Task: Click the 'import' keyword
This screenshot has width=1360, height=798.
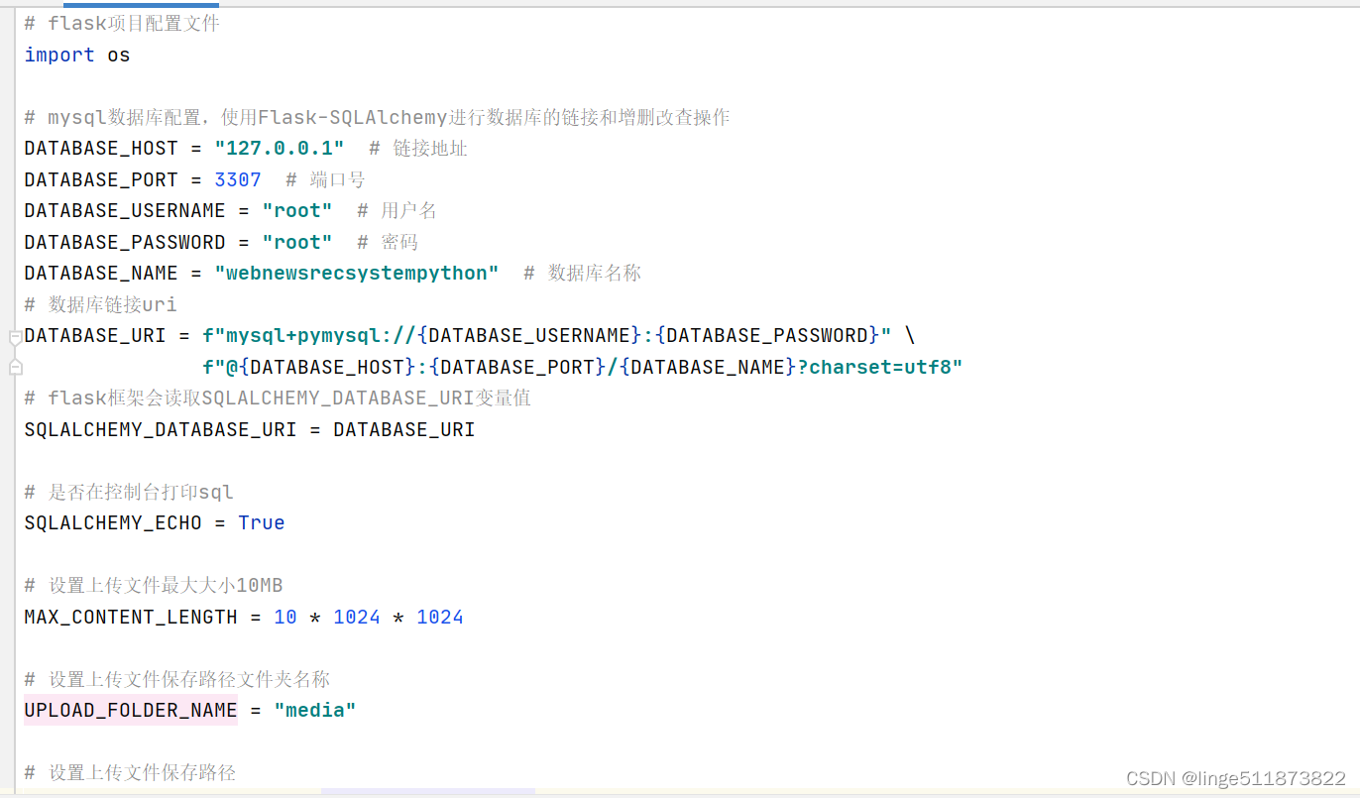Action: point(59,55)
